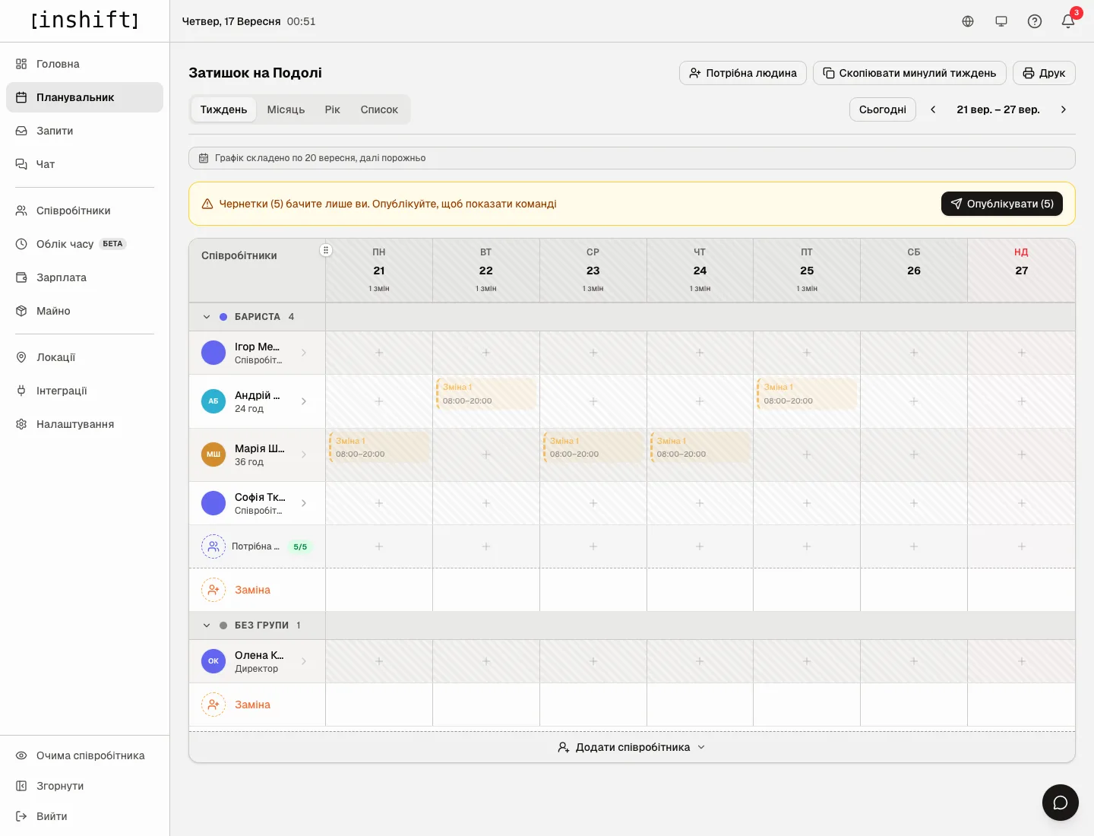Open Головна in sidebar
The height and width of the screenshot is (836, 1094).
[84, 64]
